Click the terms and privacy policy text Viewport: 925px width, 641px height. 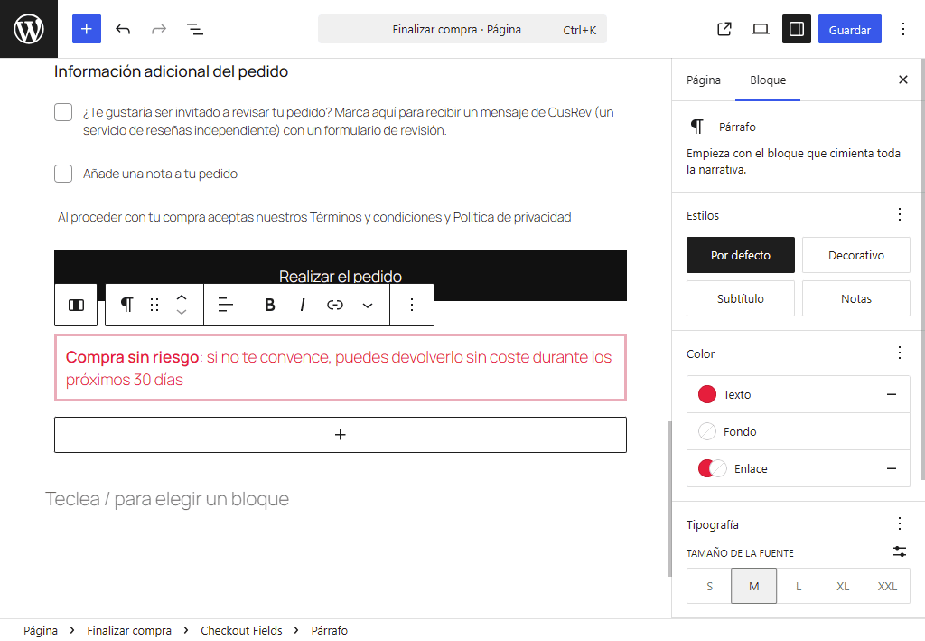click(x=314, y=217)
